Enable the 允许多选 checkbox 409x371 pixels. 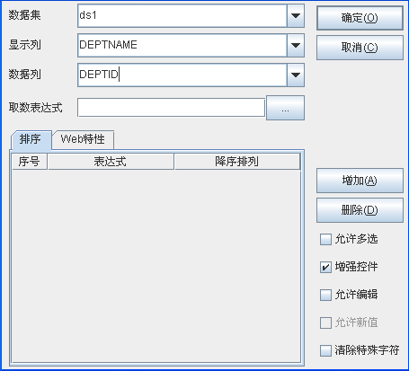325,239
